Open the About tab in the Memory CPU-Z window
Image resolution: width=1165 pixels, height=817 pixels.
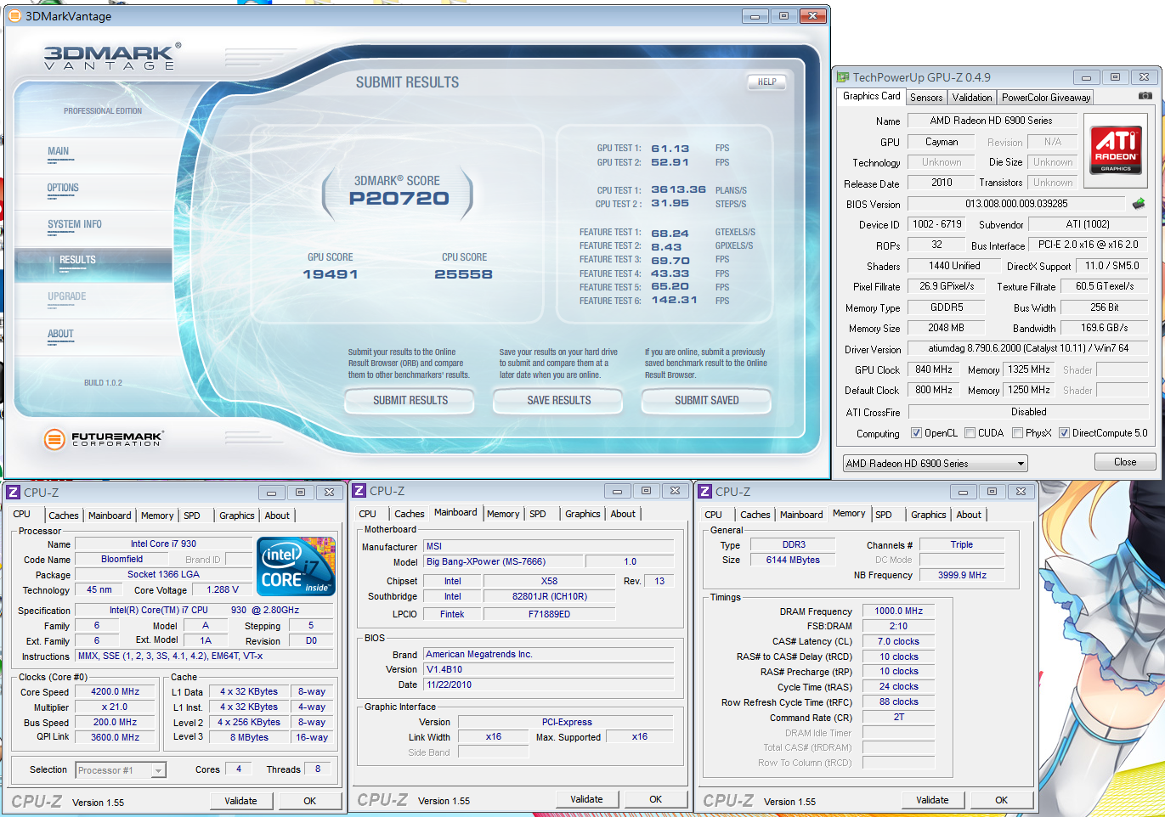pyautogui.click(x=969, y=515)
